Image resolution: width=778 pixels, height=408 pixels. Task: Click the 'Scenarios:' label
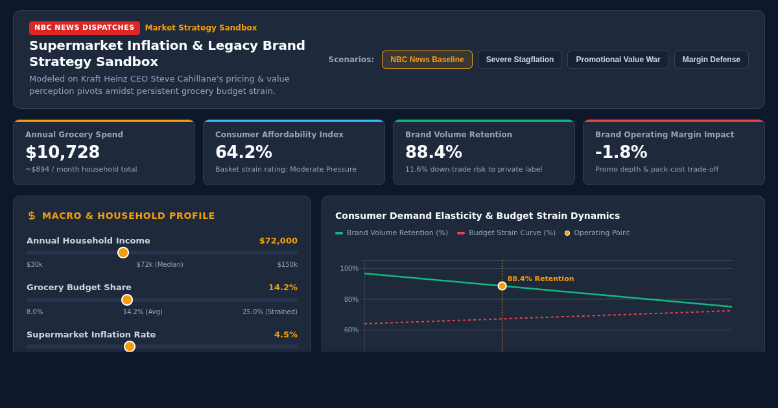click(x=351, y=60)
